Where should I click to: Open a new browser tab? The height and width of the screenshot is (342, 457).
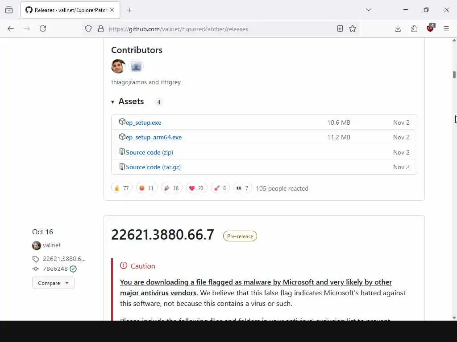click(x=129, y=10)
